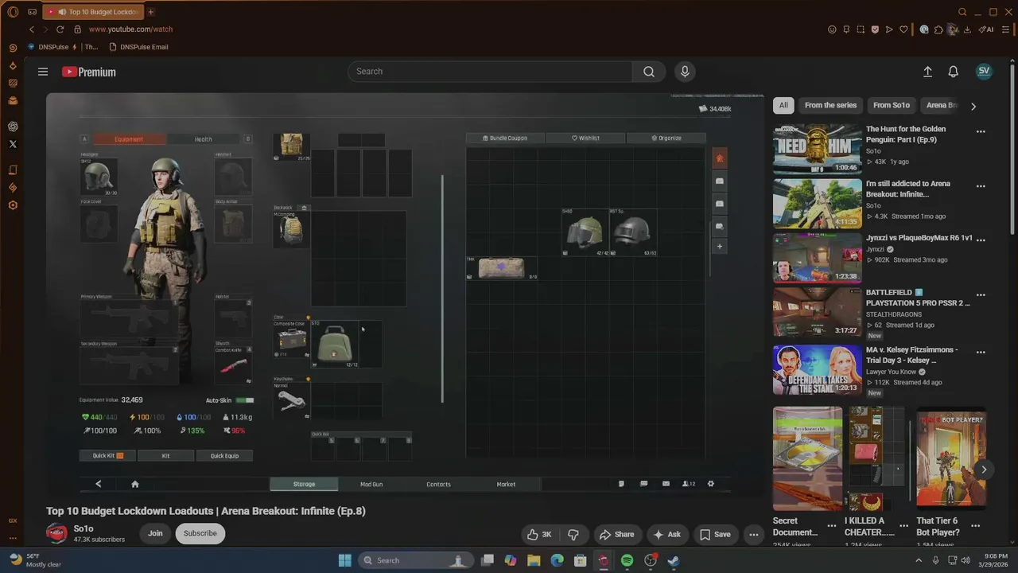The width and height of the screenshot is (1018, 573).
Task: Open a new browser tab with plus
Action: [150, 12]
